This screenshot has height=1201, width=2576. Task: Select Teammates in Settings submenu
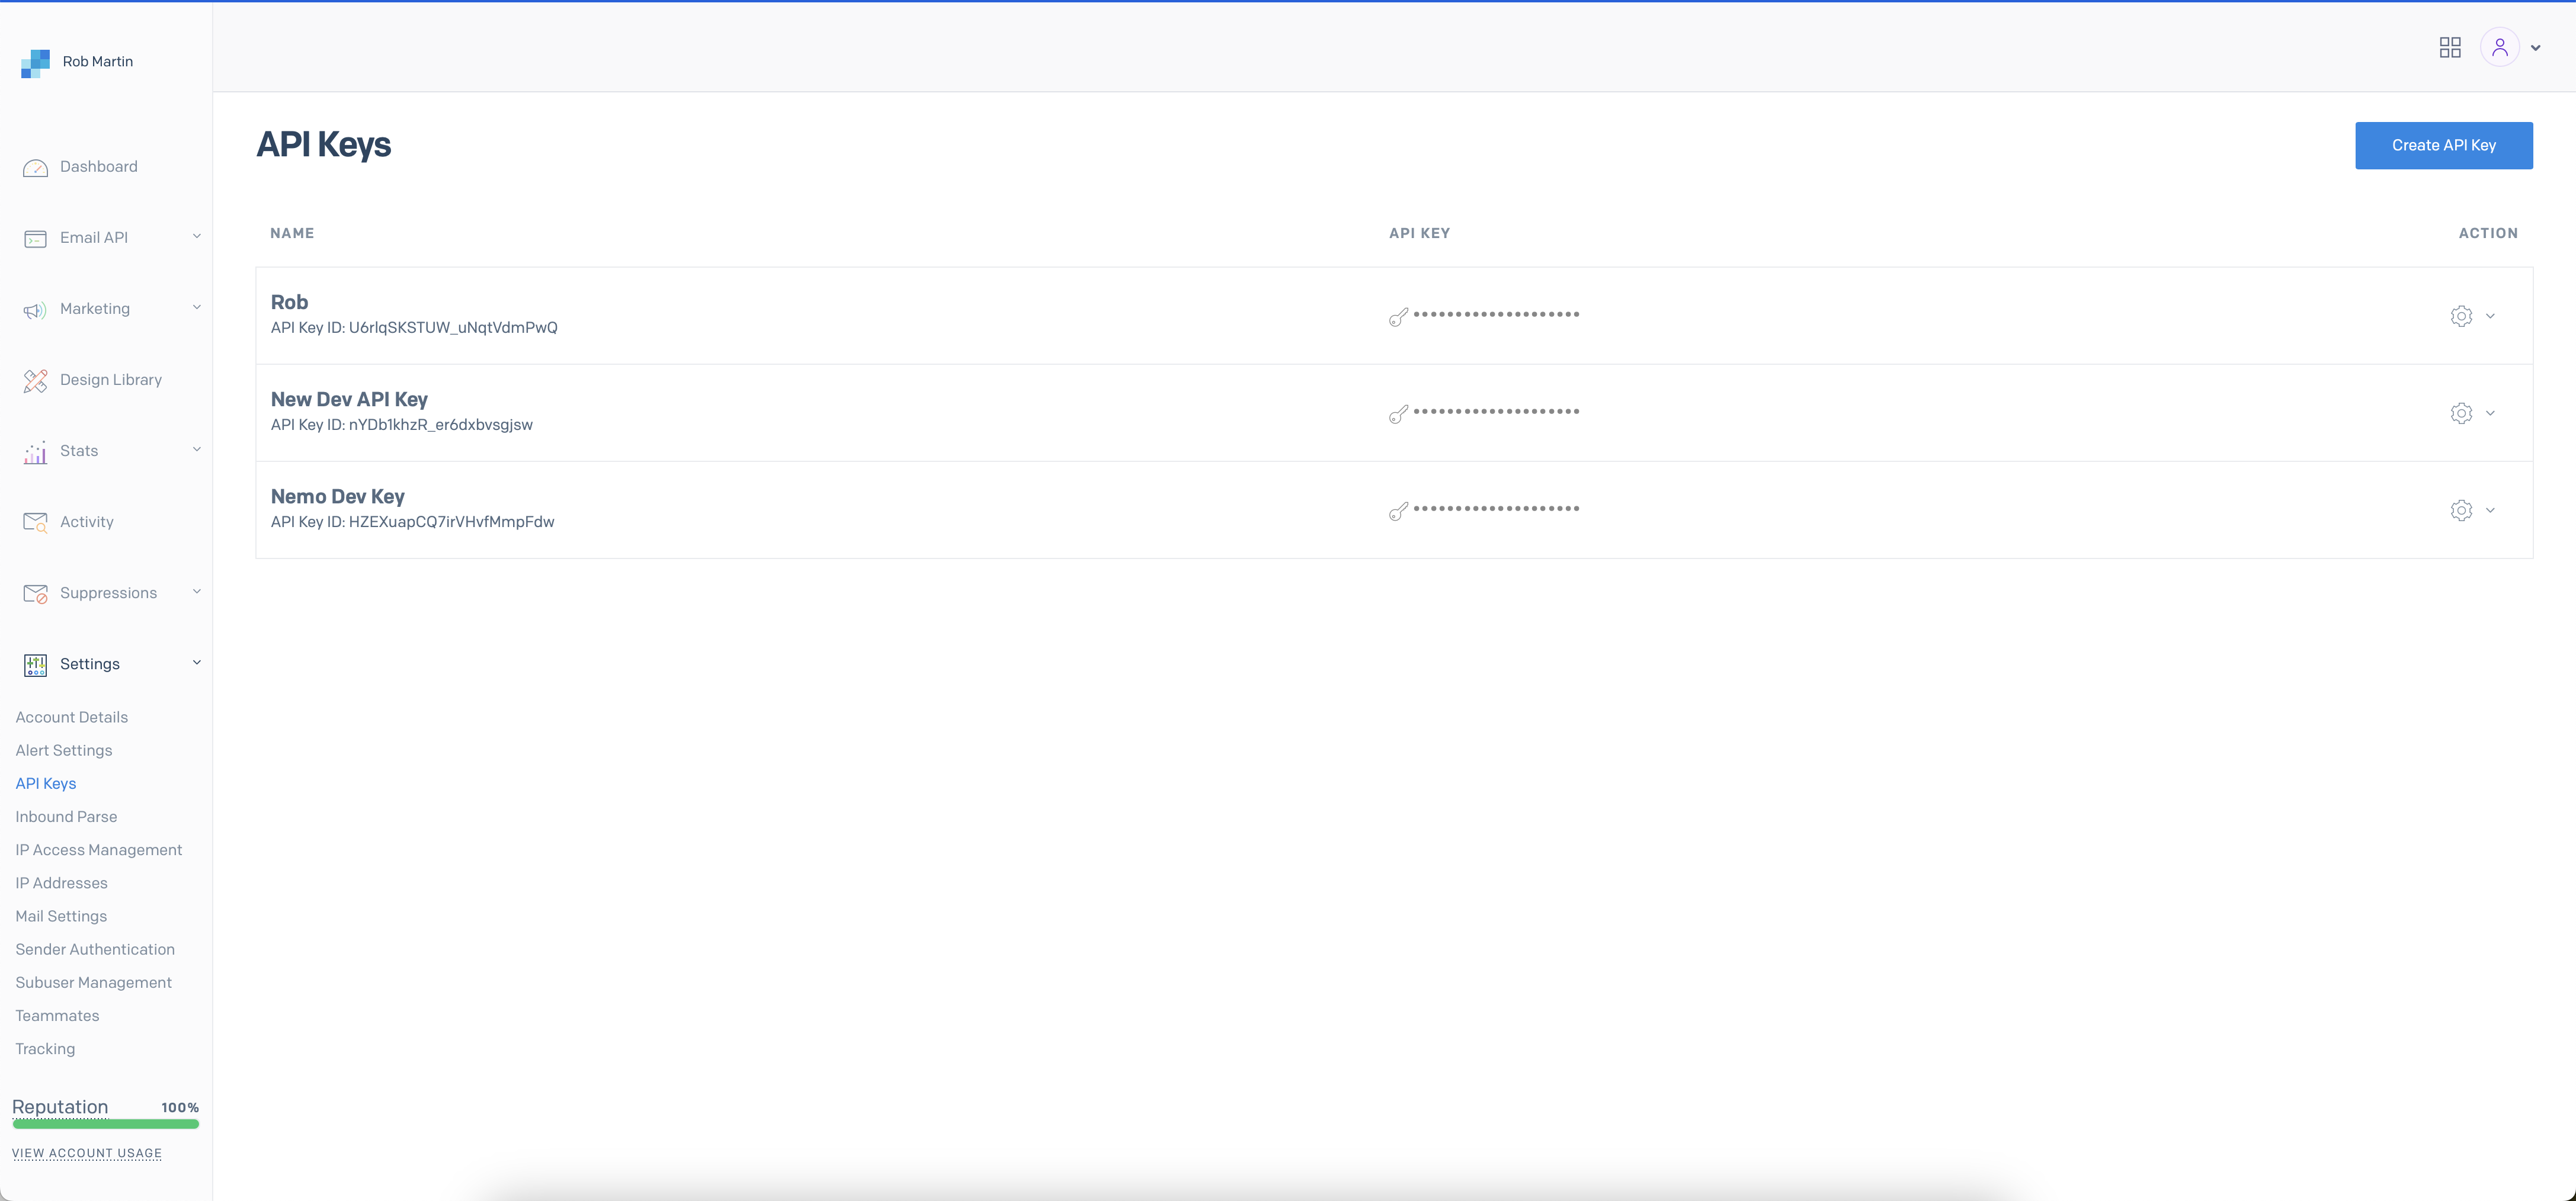(x=57, y=1015)
